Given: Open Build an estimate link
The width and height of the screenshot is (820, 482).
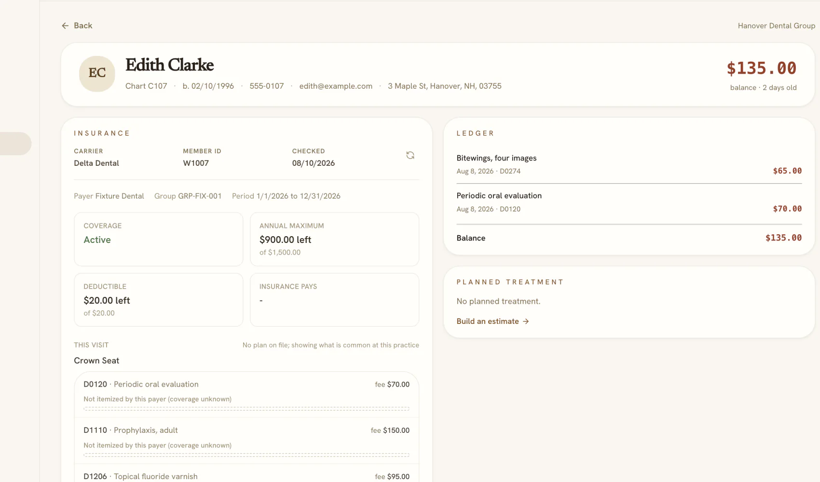Looking at the screenshot, I should click(492, 321).
